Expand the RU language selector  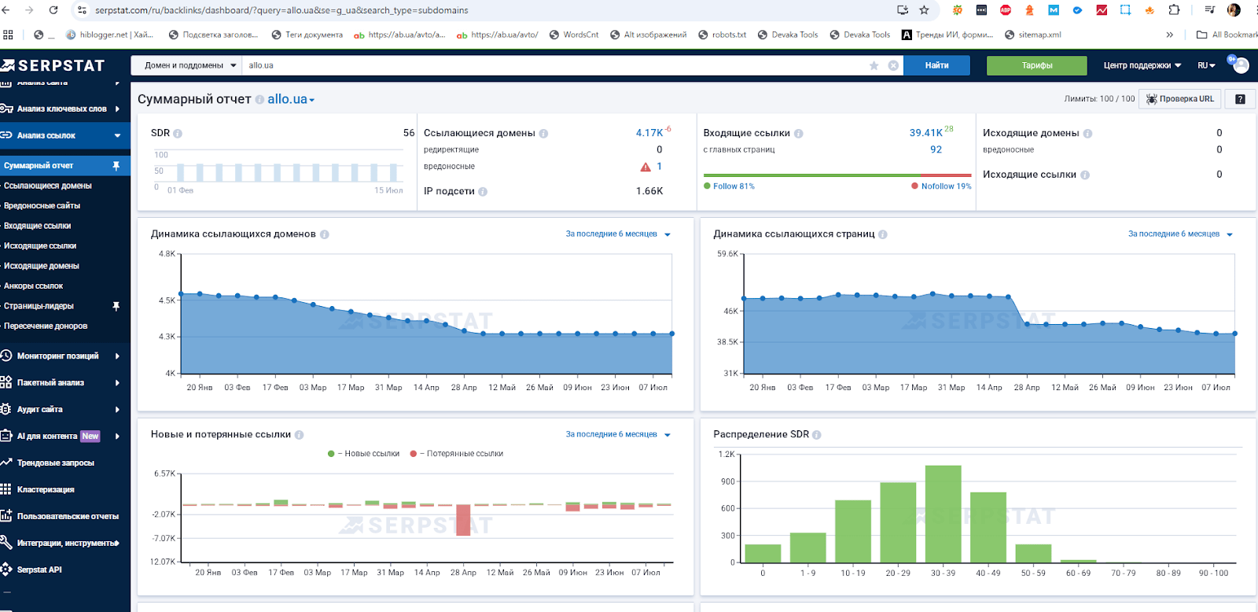click(x=1206, y=65)
